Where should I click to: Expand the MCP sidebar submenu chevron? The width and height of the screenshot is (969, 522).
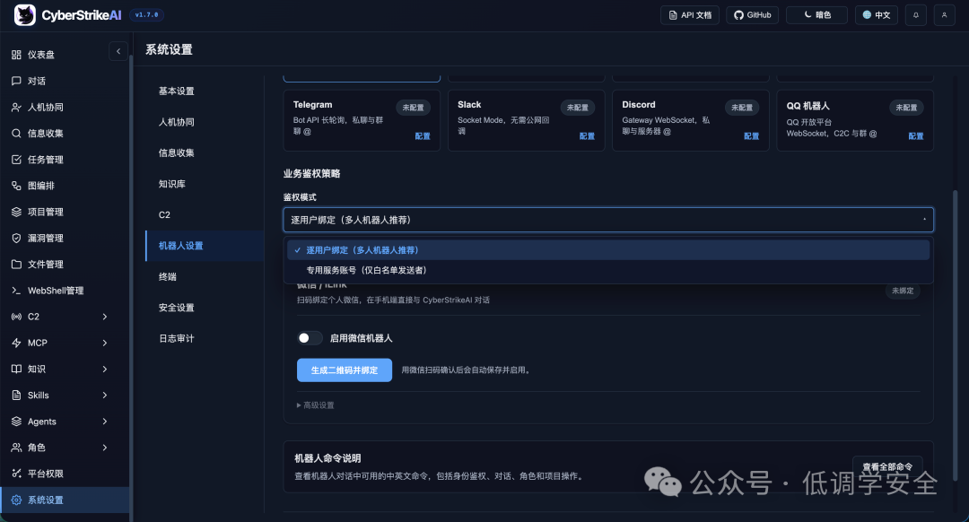104,343
